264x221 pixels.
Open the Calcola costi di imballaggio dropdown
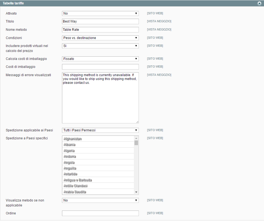pyautogui.click(x=100, y=59)
